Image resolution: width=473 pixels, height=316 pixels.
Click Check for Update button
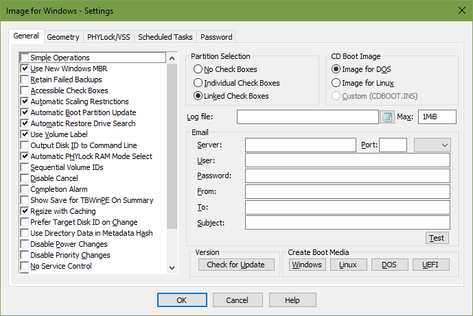click(236, 265)
